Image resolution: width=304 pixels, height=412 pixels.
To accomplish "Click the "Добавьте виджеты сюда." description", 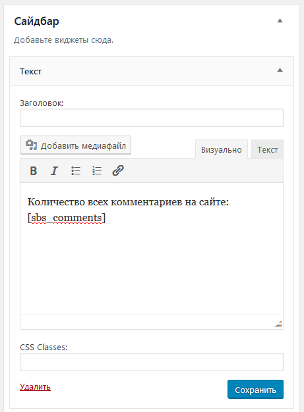I will (x=63, y=40).
